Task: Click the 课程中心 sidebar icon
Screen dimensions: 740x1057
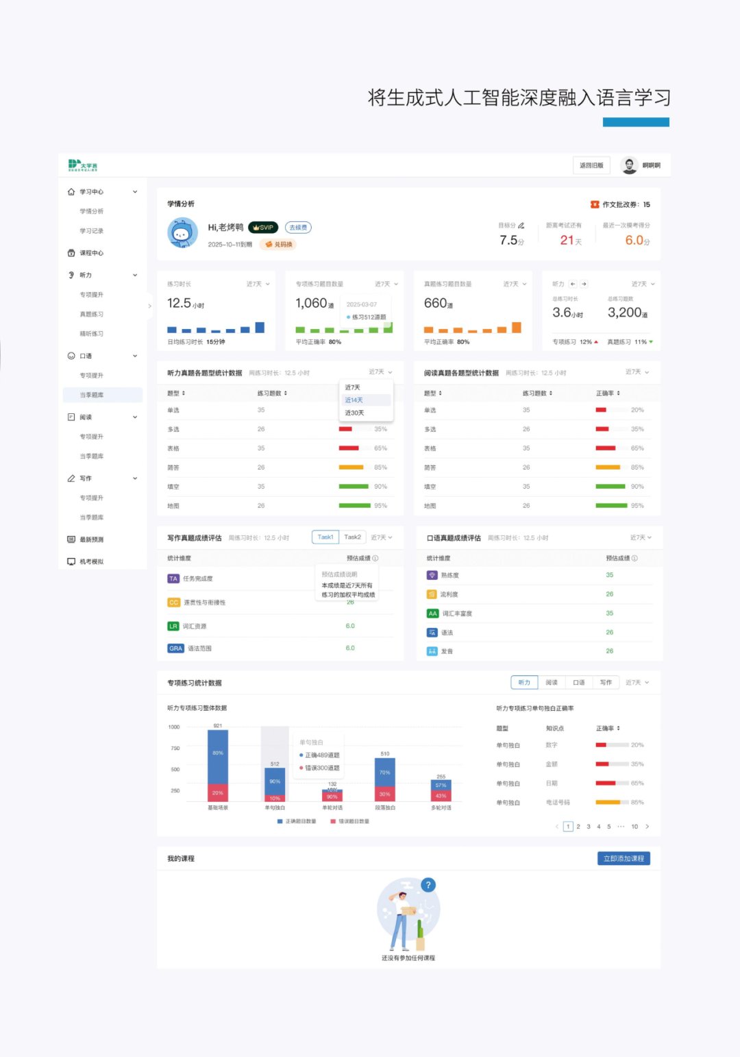Action: click(x=71, y=253)
